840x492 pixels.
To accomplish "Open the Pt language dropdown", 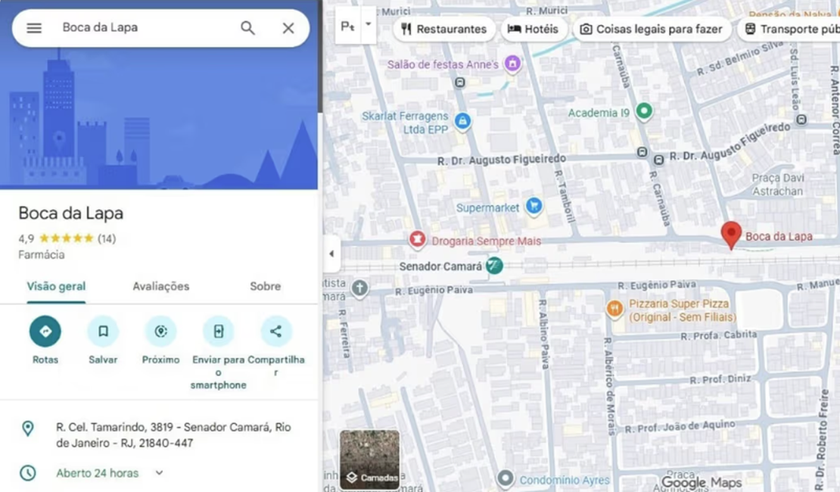I will pyautogui.click(x=352, y=25).
